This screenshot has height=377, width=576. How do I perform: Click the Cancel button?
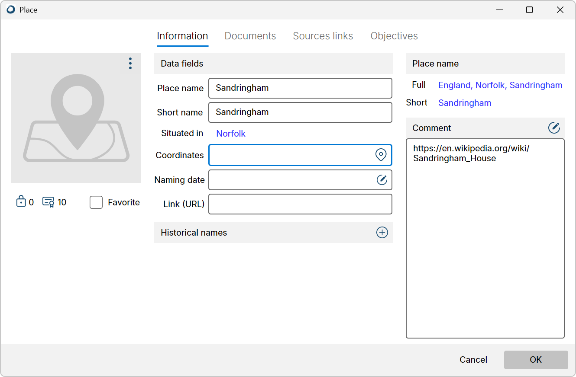[x=473, y=360]
